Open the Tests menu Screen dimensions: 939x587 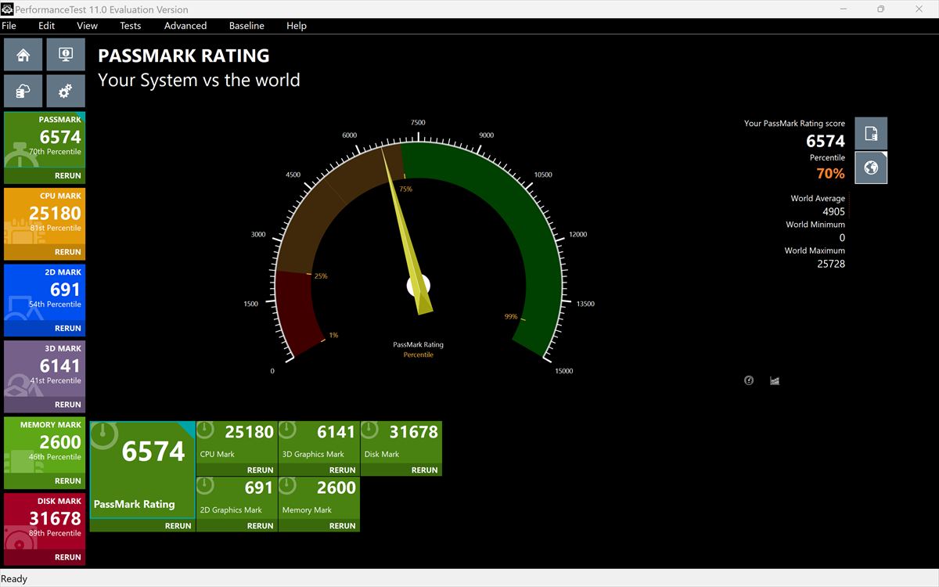(131, 26)
